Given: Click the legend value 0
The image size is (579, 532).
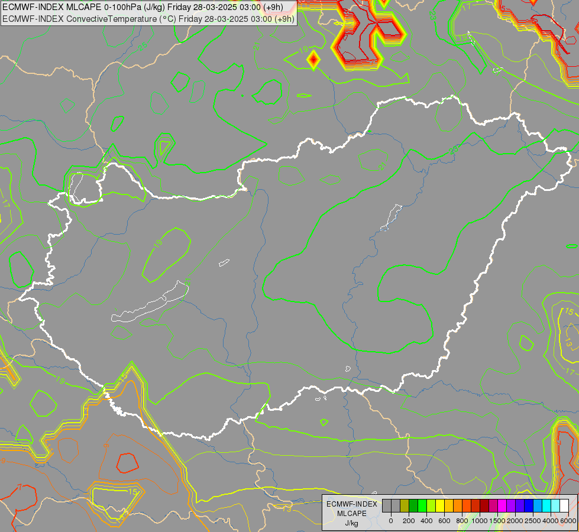Looking at the screenshot, I should click(x=391, y=521).
